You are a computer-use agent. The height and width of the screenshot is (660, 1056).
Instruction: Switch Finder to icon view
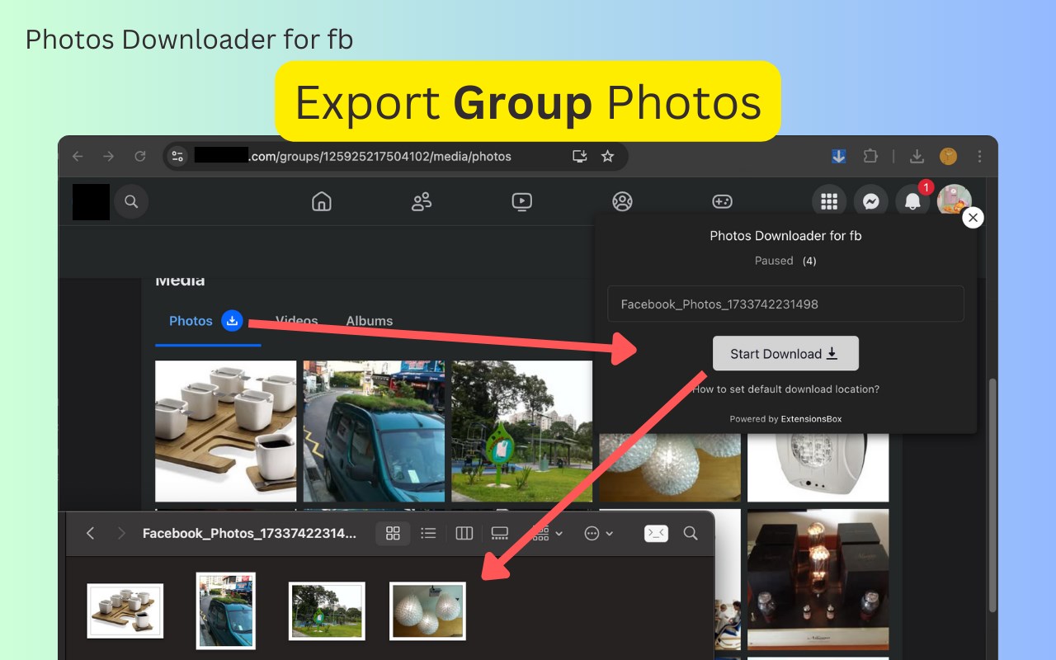click(393, 534)
